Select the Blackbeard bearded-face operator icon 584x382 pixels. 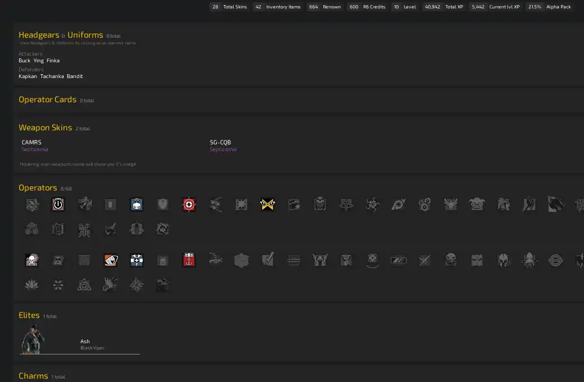(320, 204)
